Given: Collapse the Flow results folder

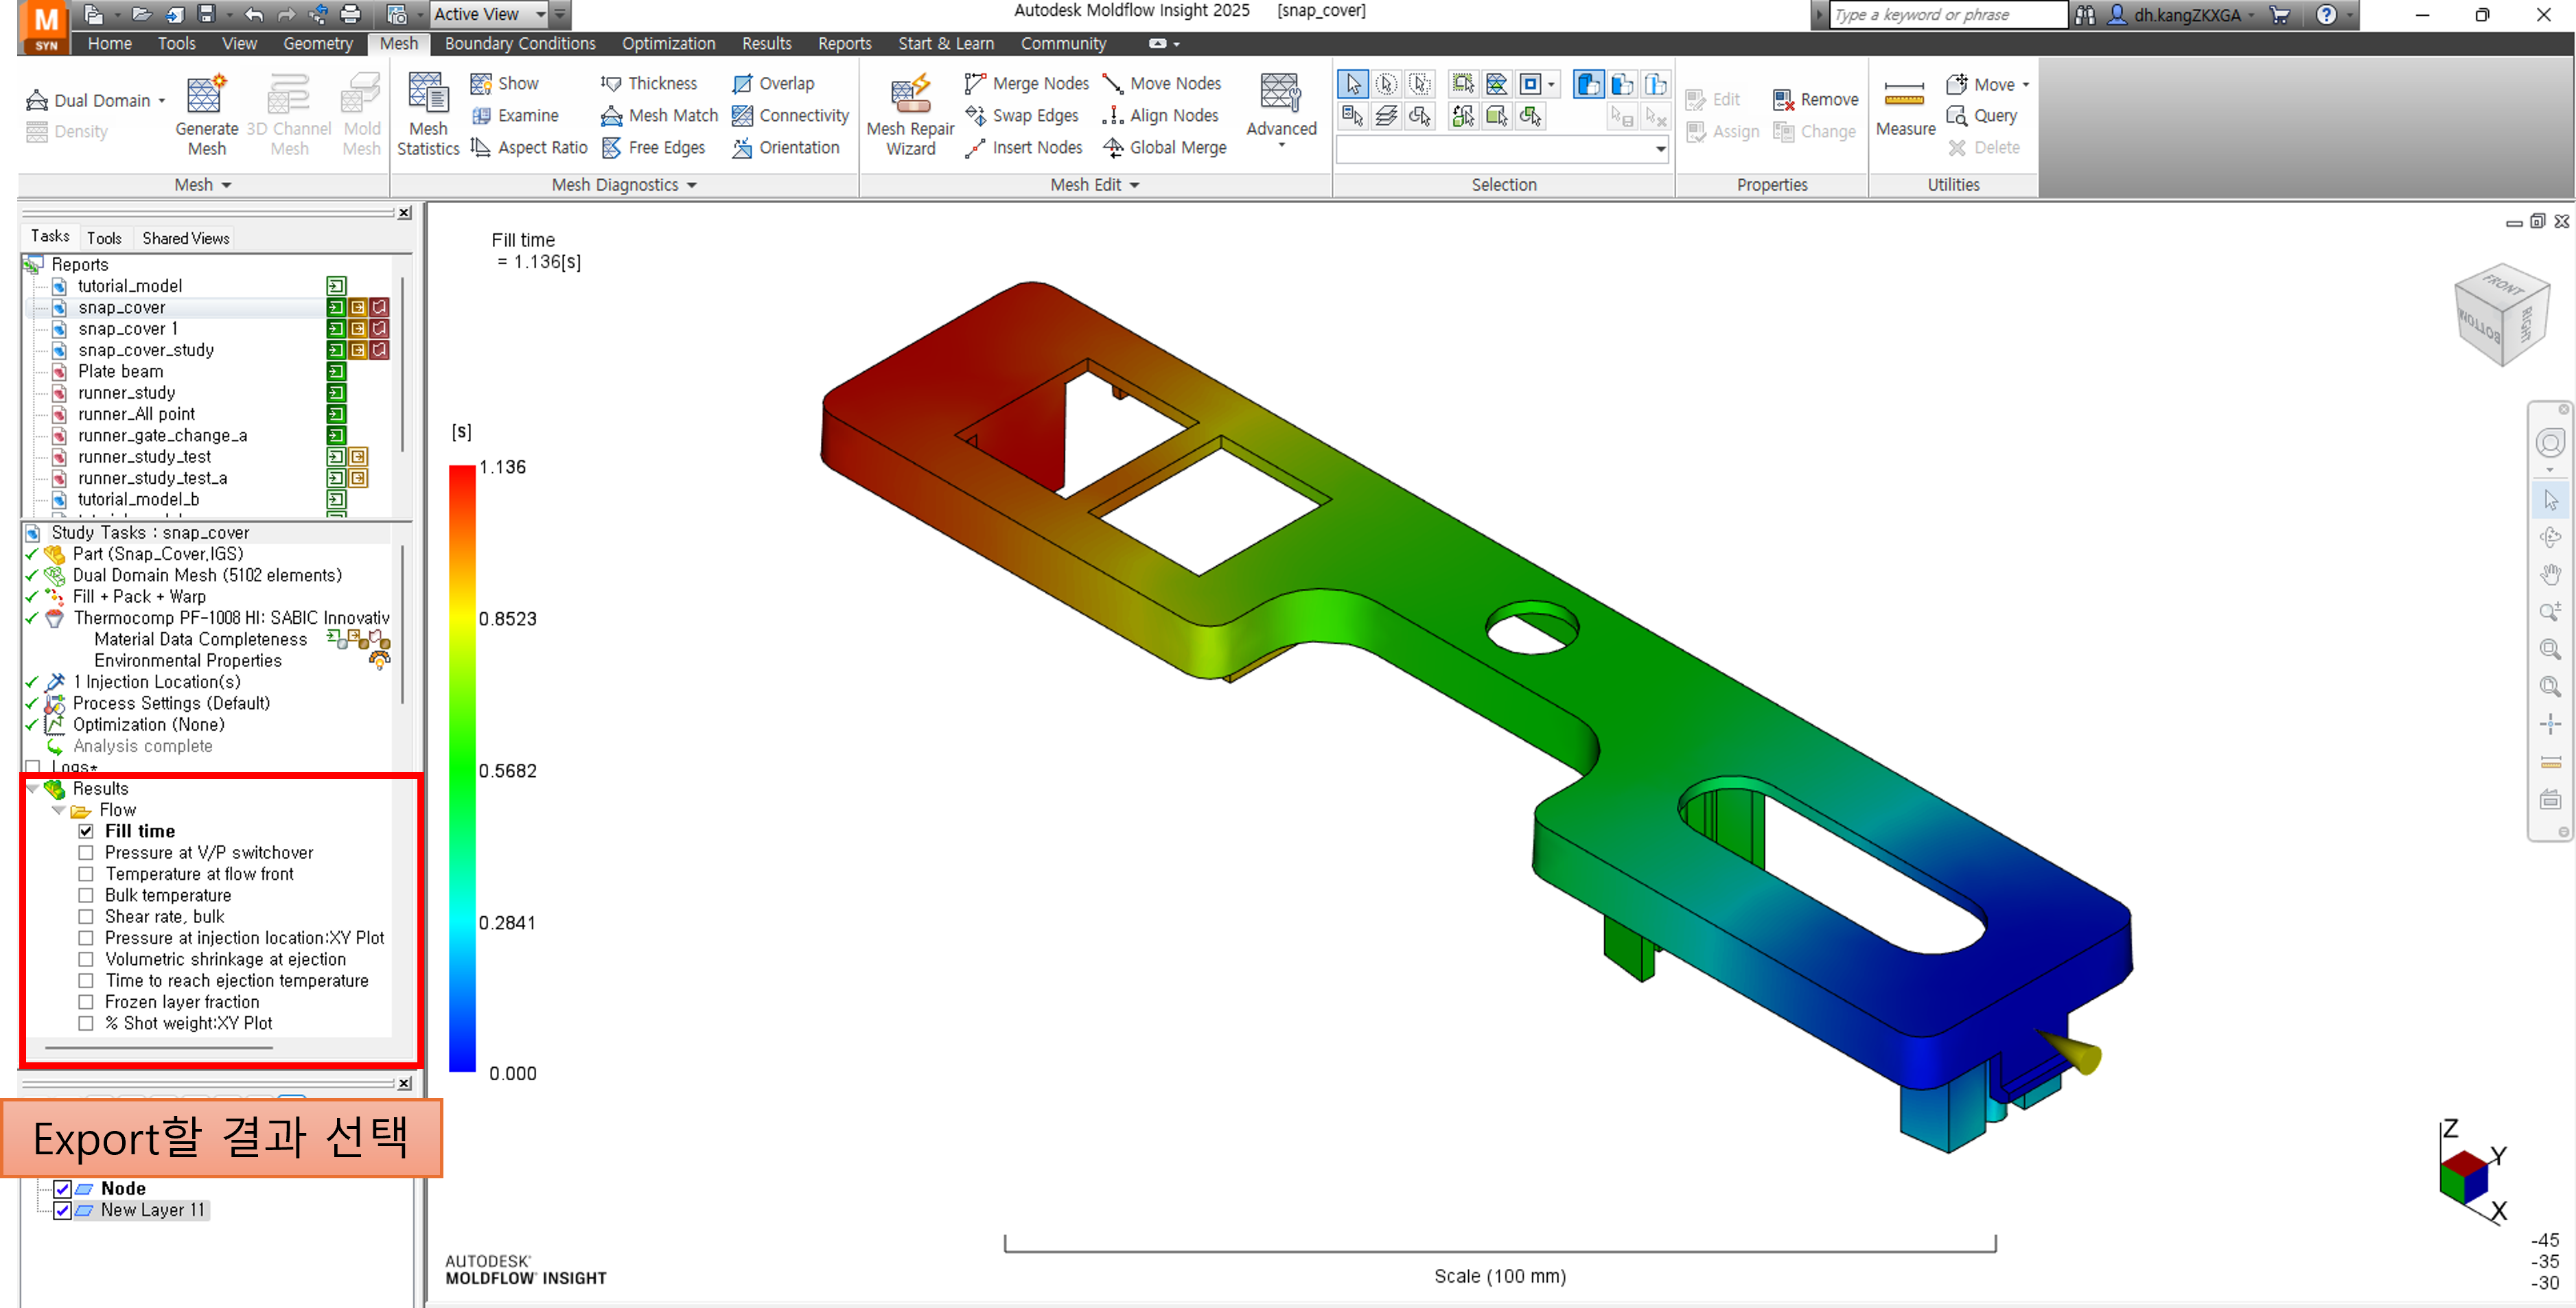Looking at the screenshot, I should 59,810.
